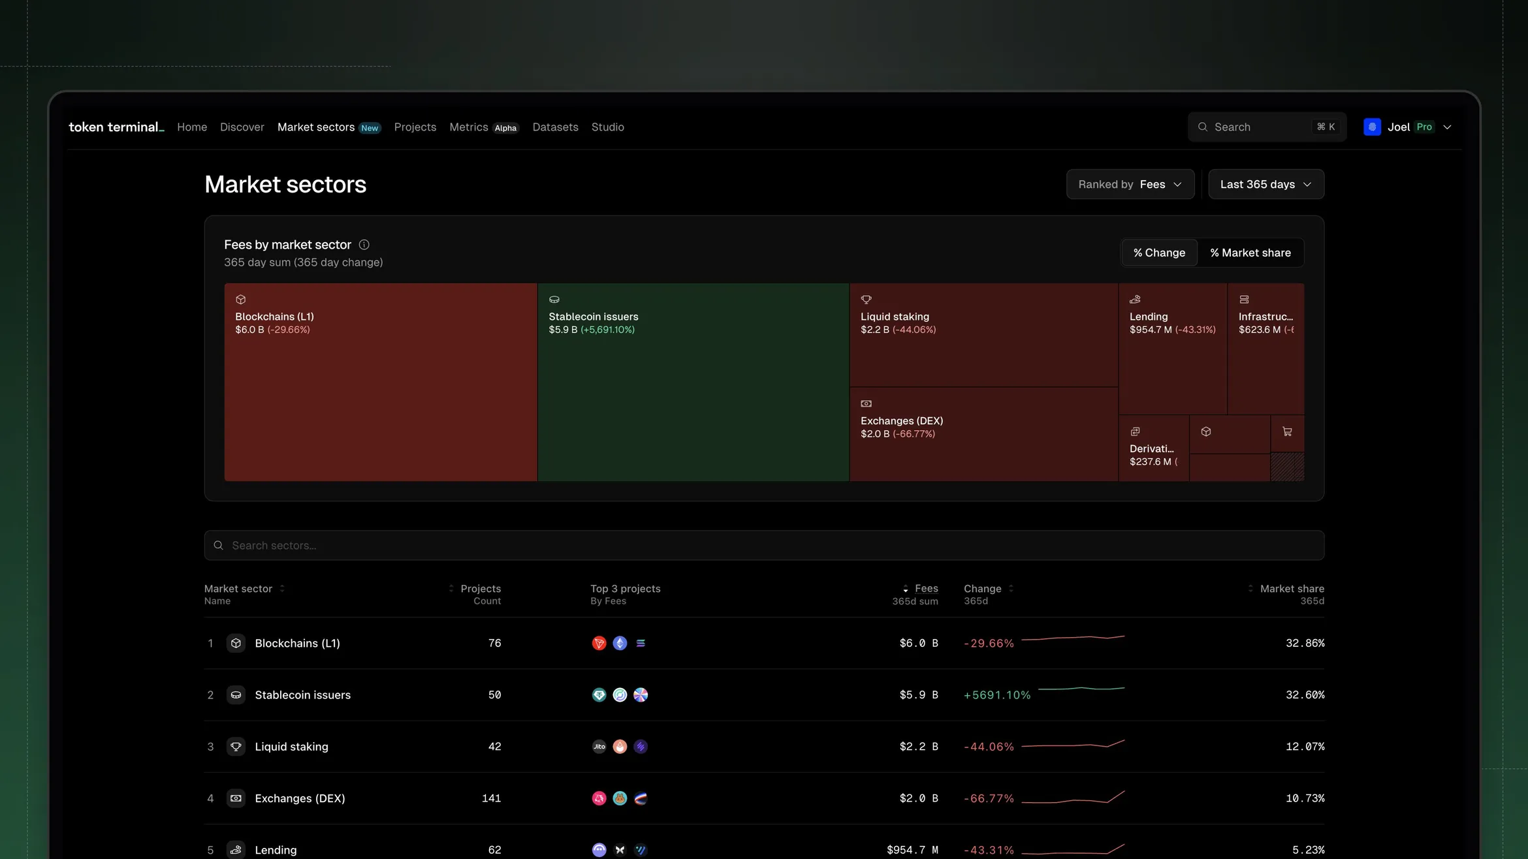Click the Tether project icon in Stablecoin row
This screenshot has height=859, width=1528.
[599, 695]
